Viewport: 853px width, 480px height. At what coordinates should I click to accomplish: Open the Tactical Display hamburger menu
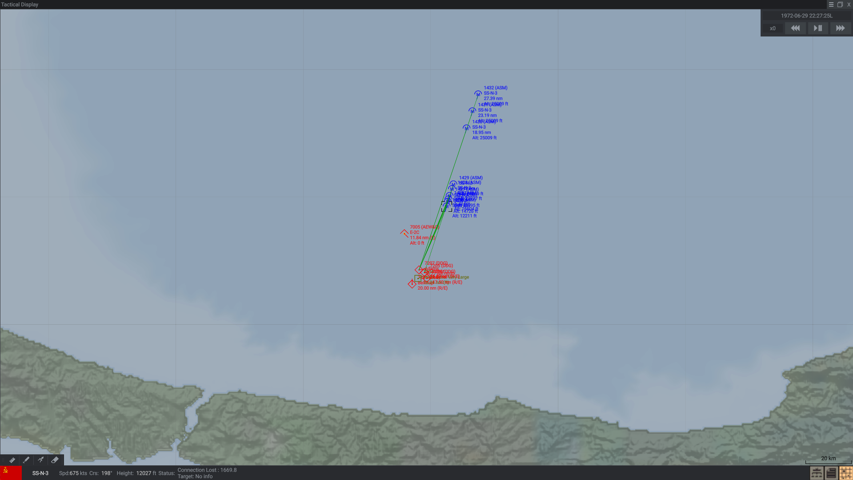pos(831,4)
